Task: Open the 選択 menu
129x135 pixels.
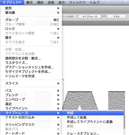Action: pyautogui.click(x=40, y=2)
